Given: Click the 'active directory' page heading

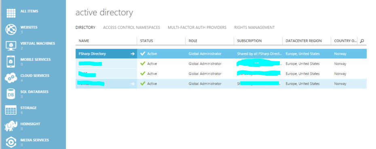Looking at the screenshot, I should click(104, 12).
